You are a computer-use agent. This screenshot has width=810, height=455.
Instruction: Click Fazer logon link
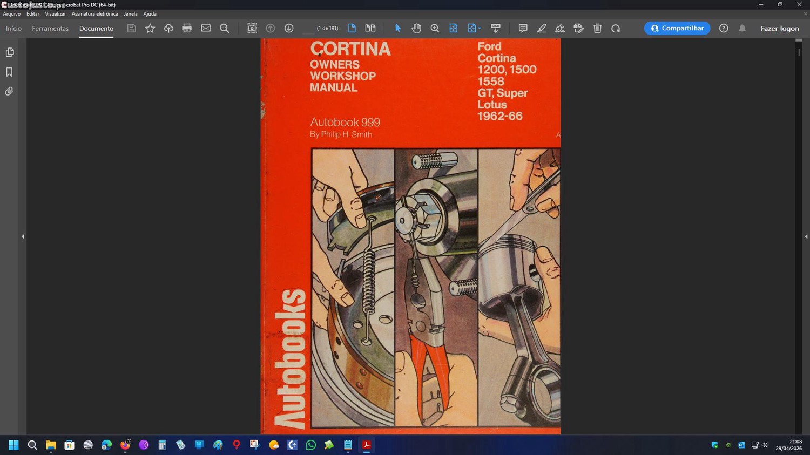coord(779,29)
